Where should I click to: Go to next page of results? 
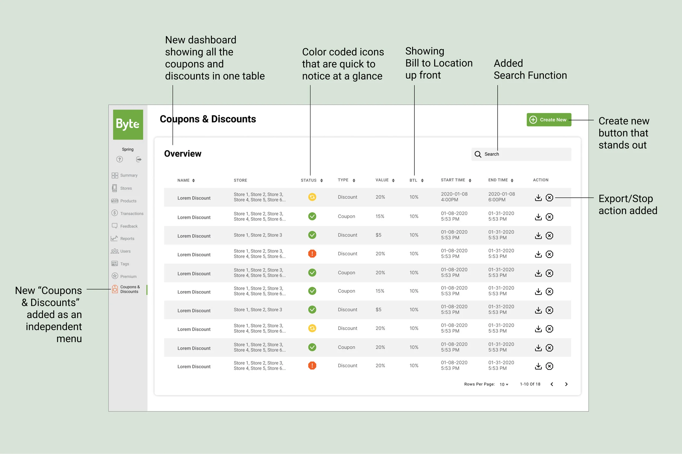[566, 384]
